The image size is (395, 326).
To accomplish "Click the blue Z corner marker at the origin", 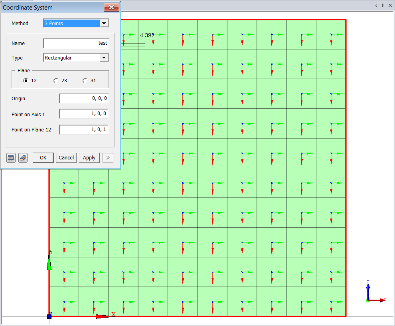I will pos(49,316).
